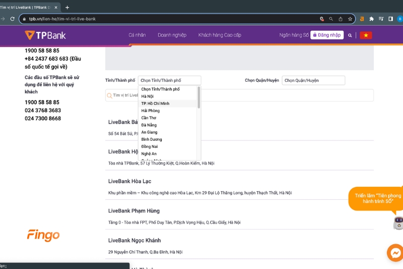403x269 pixels.
Task: Open the Messenger chat bubble
Action: tap(395, 253)
